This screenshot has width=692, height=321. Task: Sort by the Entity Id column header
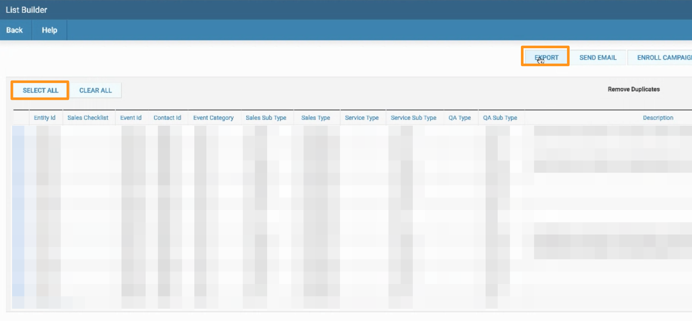click(x=44, y=117)
